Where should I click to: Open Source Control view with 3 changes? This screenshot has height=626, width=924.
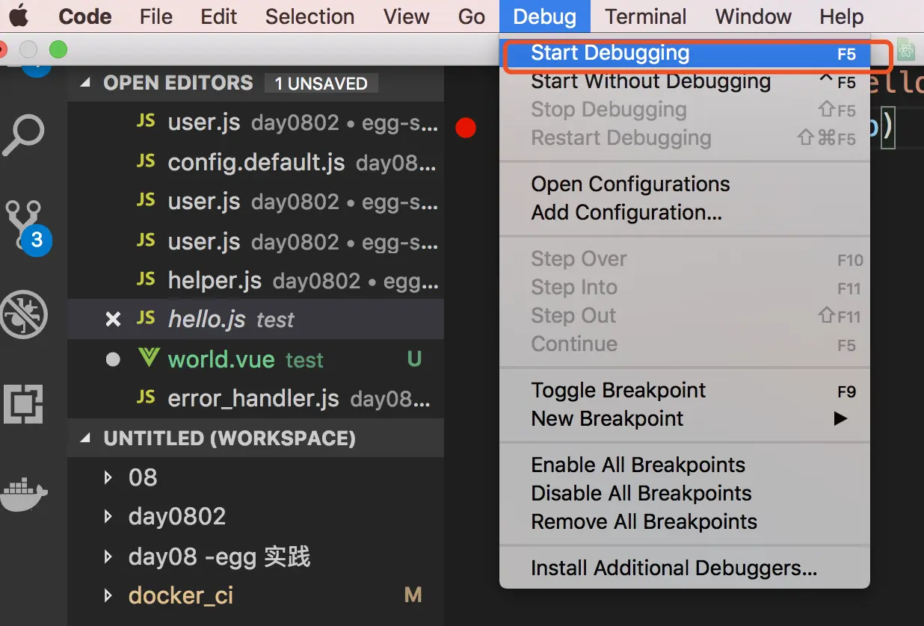28,226
